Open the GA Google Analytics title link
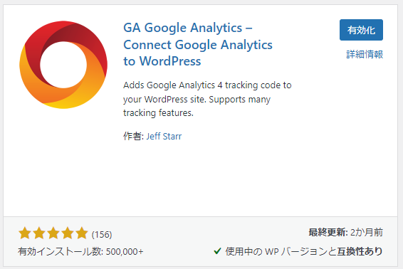 [198, 44]
